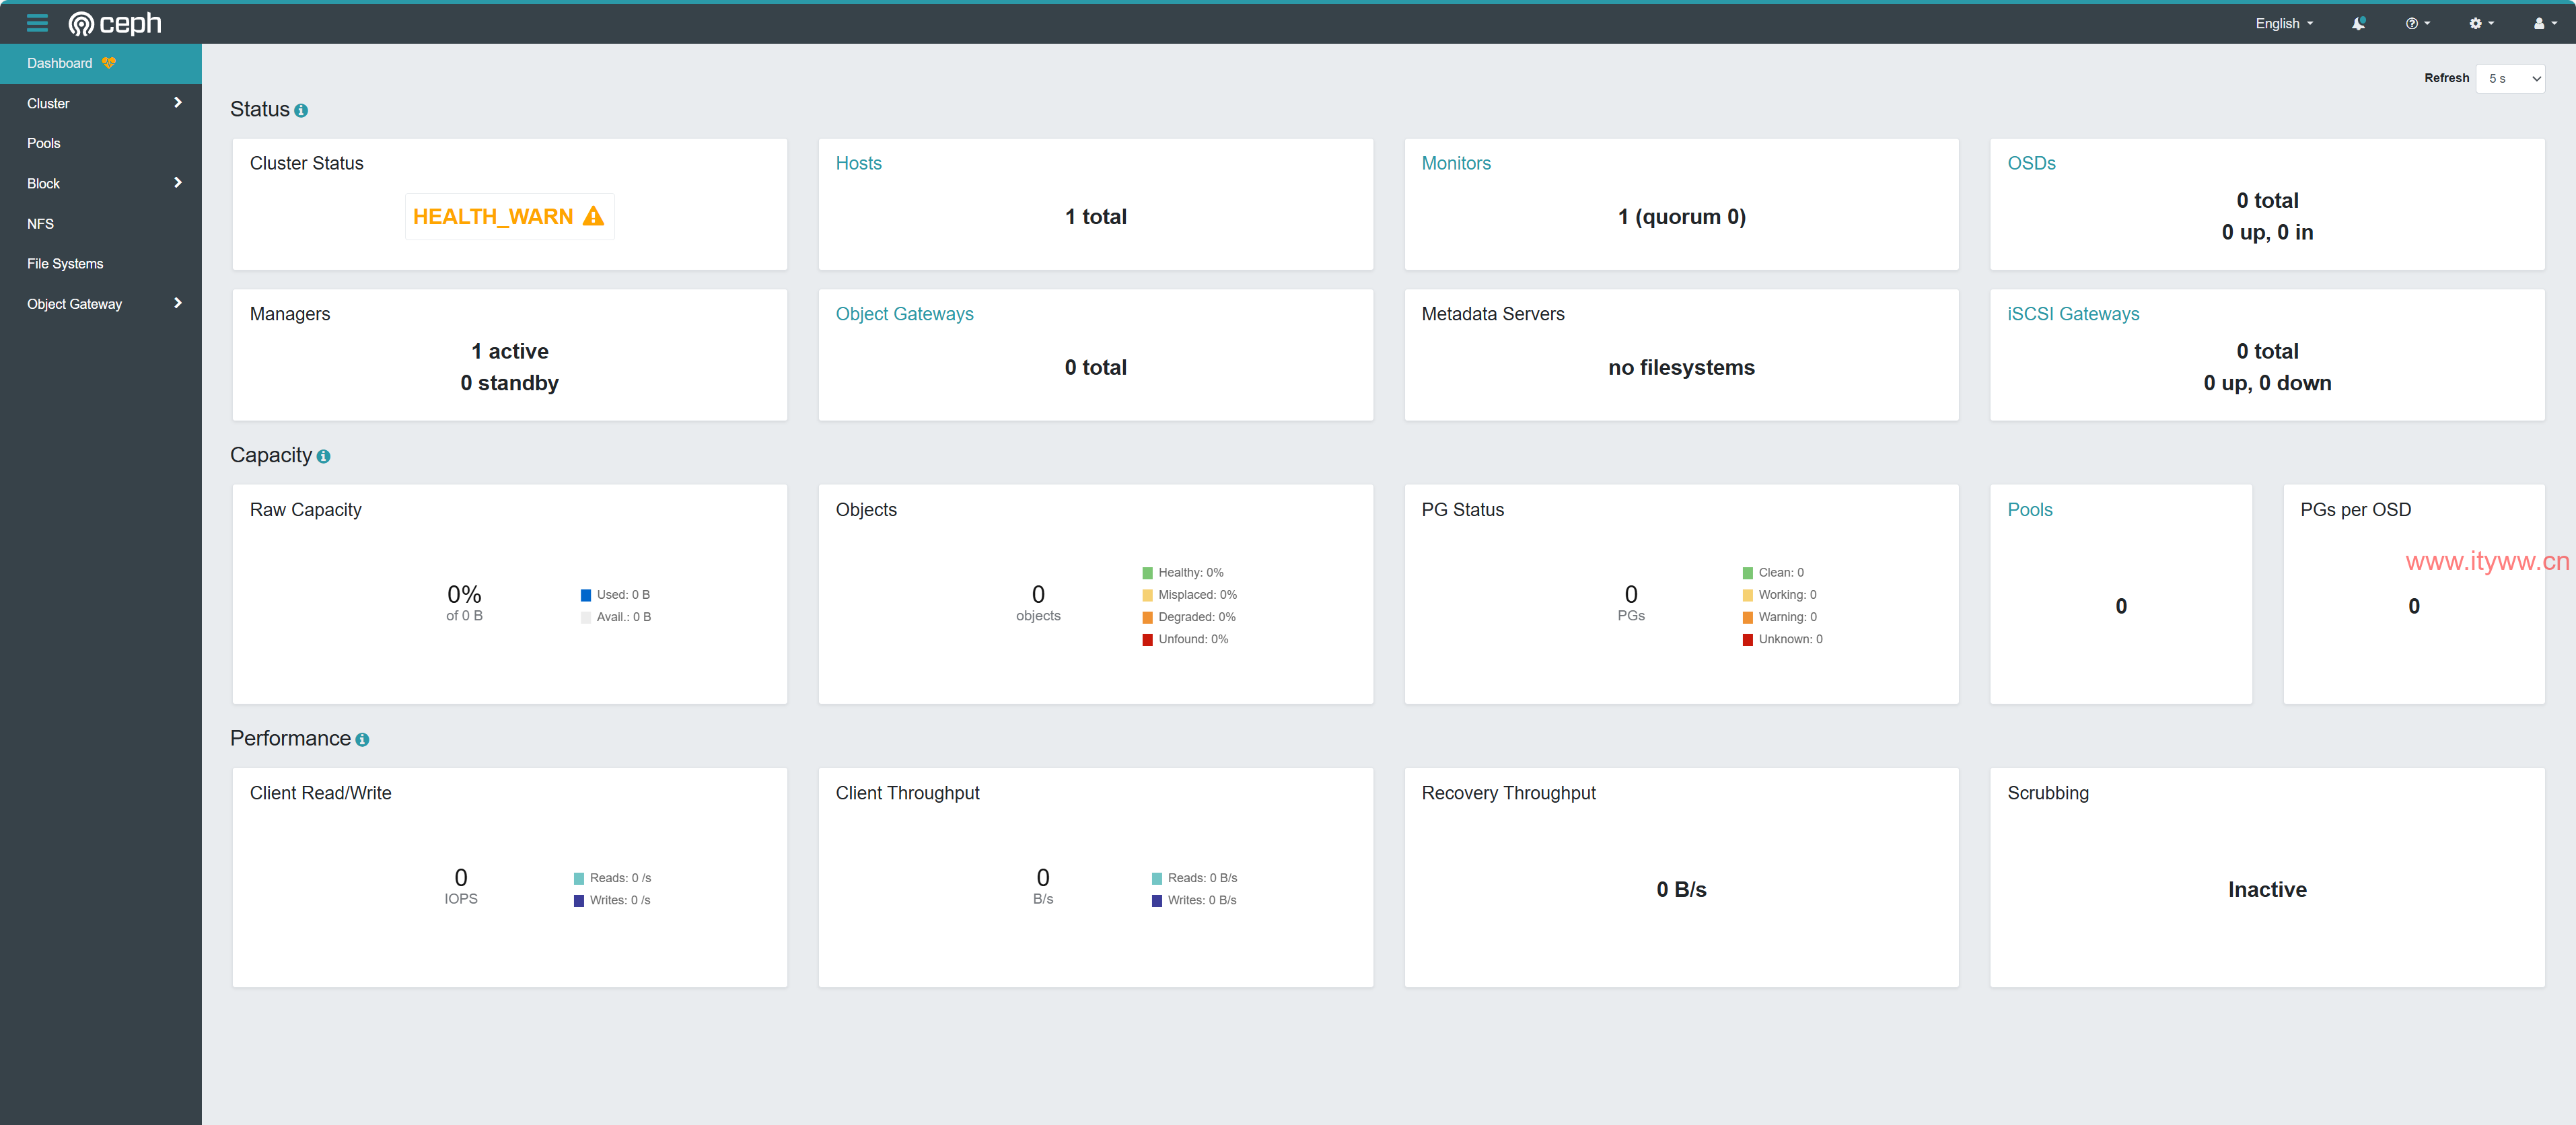Viewport: 2576px width, 1125px height.
Task: Toggle the Working legend yellow swatch
Action: tap(1748, 595)
